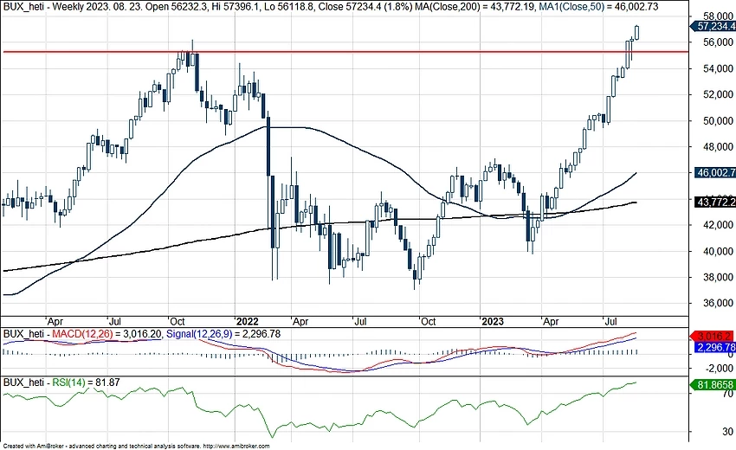The image size is (736, 450).
Task: Click the -2,000 MACD axis label
Action: tap(719, 369)
